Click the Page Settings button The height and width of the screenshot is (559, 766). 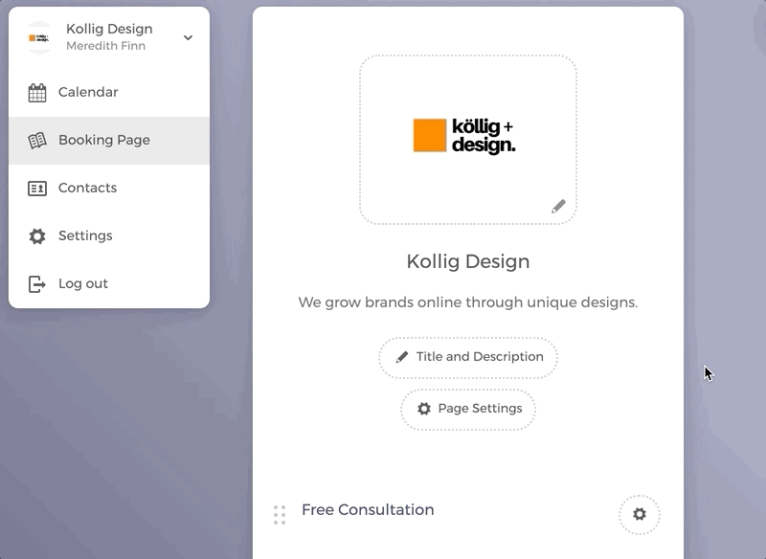click(468, 409)
